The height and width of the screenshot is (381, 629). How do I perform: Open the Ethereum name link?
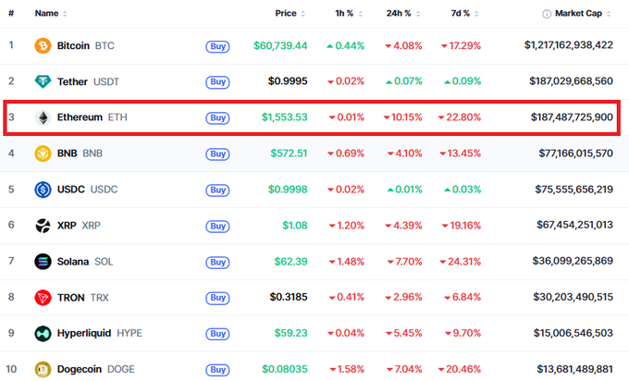tap(80, 117)
